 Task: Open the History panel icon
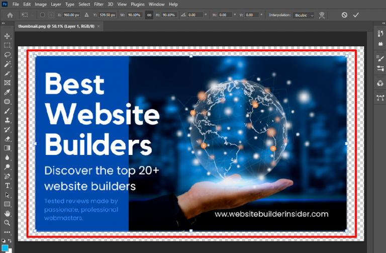pos(380,34)
